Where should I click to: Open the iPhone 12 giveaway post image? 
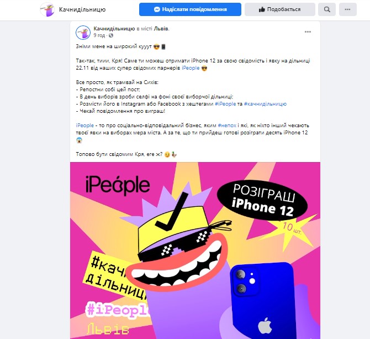coord(195,251)
